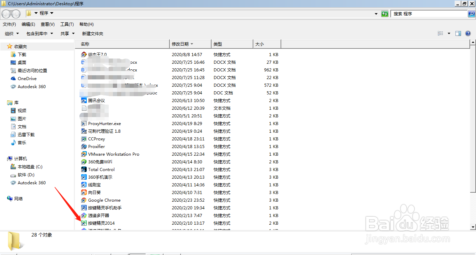The image size is (476, 255).
Task: Click the scrollbar down arrow
Action: pyautogui.click(x=473, y=227)
